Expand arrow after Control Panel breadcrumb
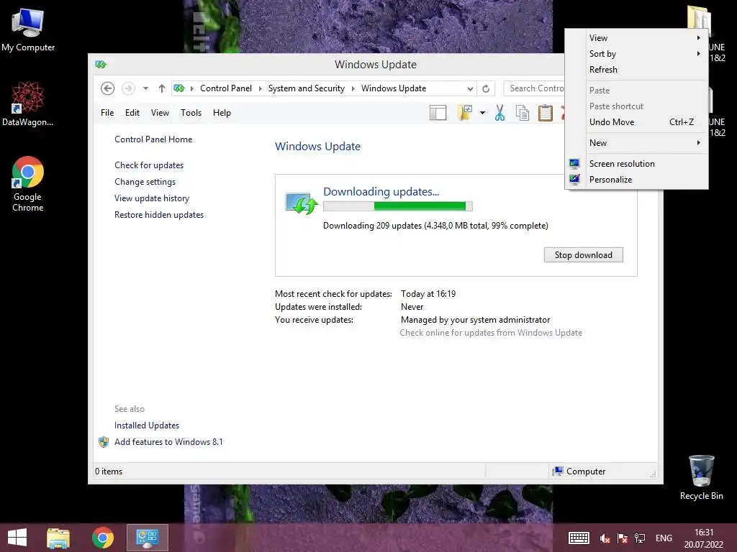 click(261, 88)
